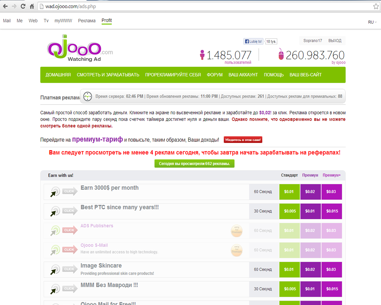
Task: Open the RU language dropdown
Action: 372,22
